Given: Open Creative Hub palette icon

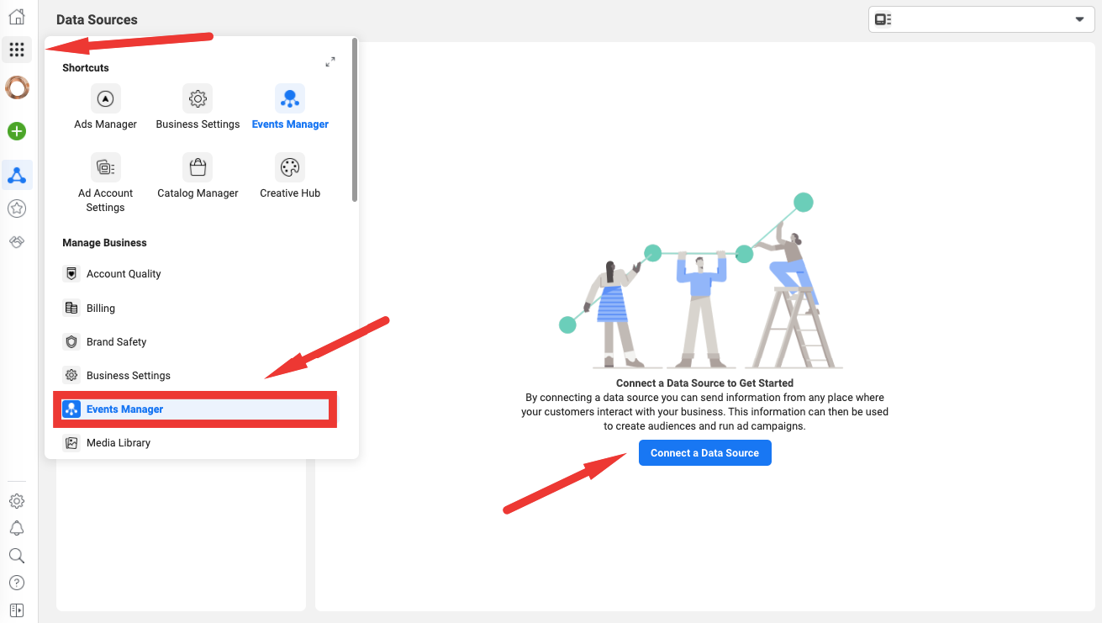Looking at the screenshot, I should tap(290, 167).
